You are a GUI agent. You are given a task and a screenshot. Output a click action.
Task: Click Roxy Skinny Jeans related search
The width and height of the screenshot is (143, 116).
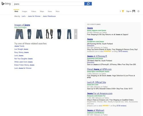[x=21, y=52]
